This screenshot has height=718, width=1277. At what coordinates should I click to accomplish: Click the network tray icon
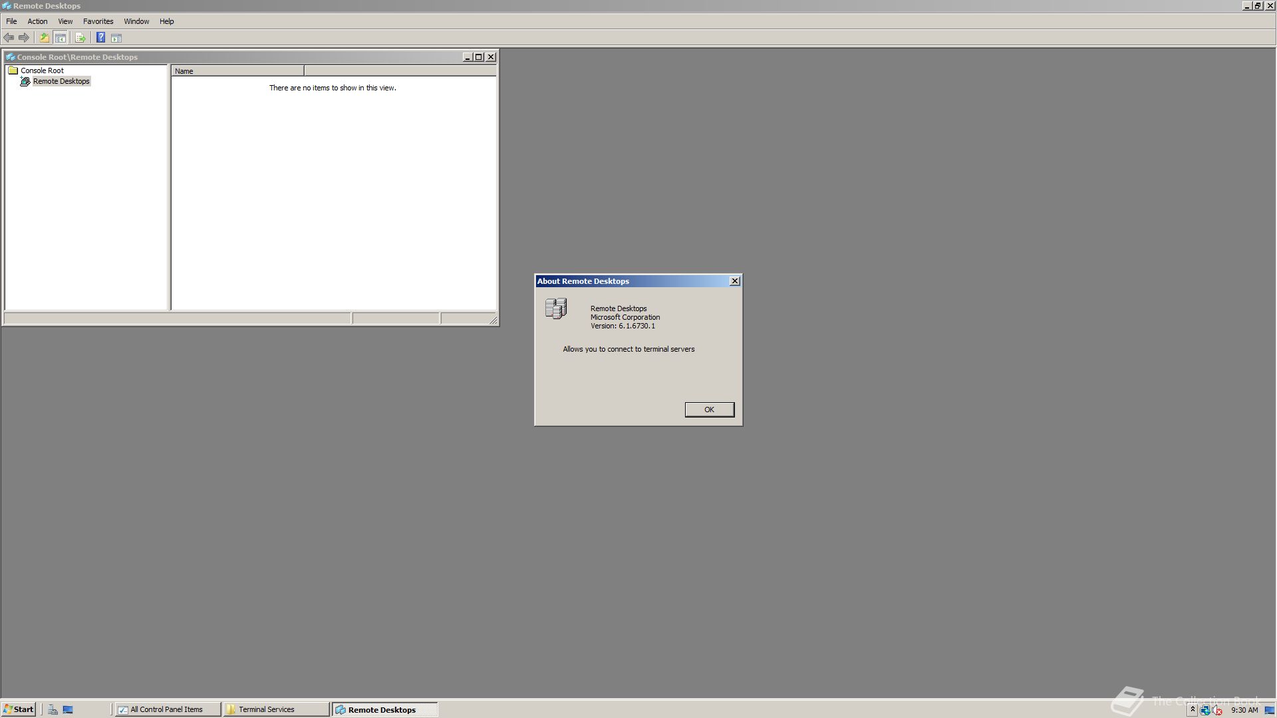tap(1205, 710)
